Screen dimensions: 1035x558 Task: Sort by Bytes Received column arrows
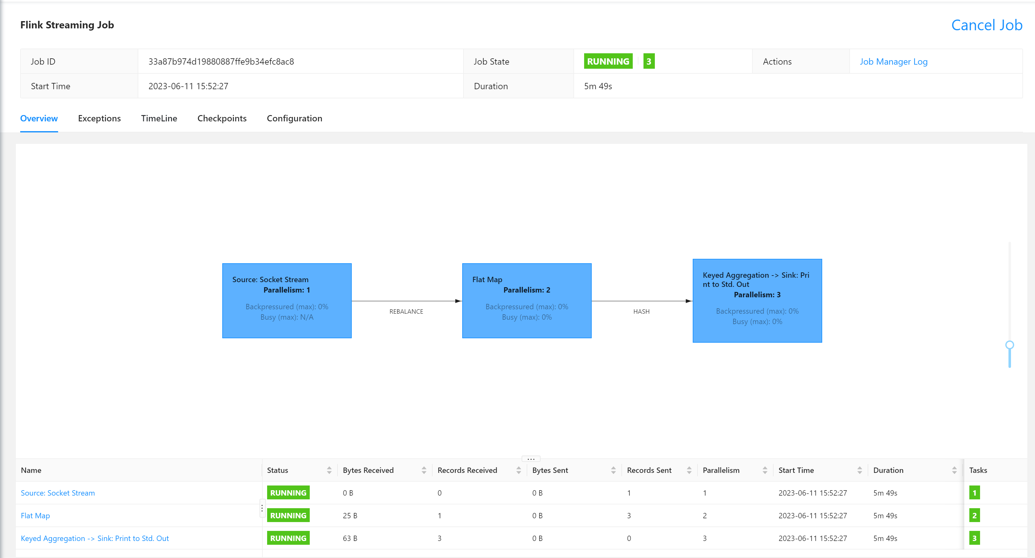(424, 470)
